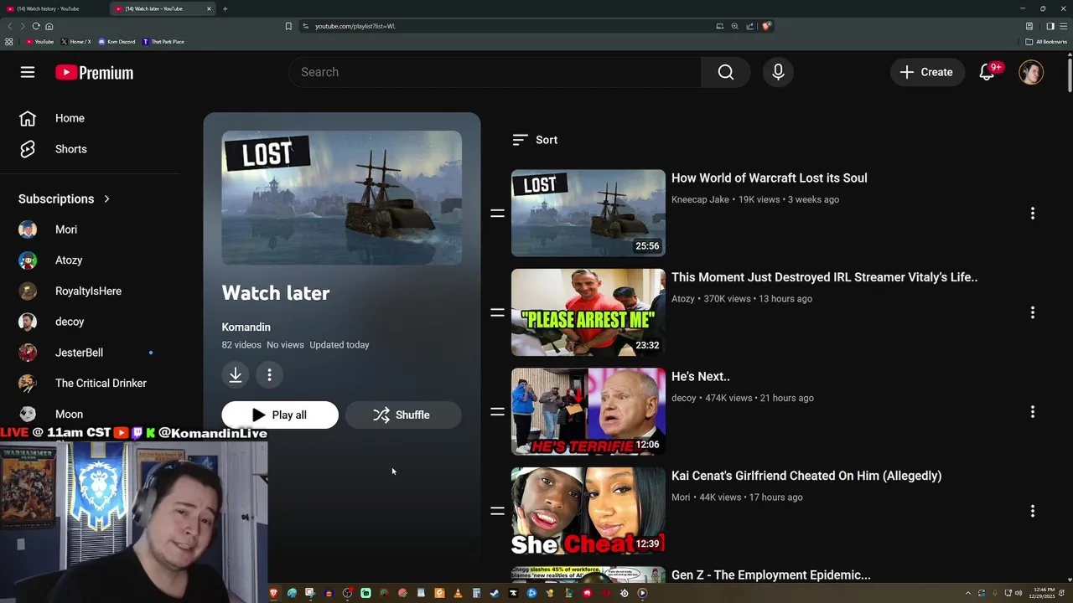1073x603 pixels.
Task: Open 'He's Next..' video thumbnail
Action: click(588, 411)
